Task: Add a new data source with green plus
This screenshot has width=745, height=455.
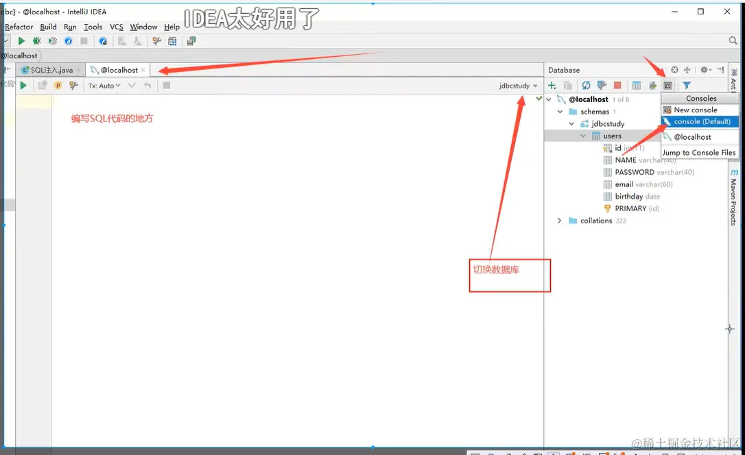Action: click(x=552, y=86)
